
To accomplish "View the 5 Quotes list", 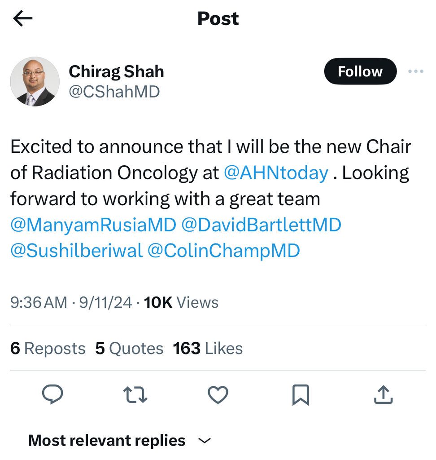I will [129, 349].
